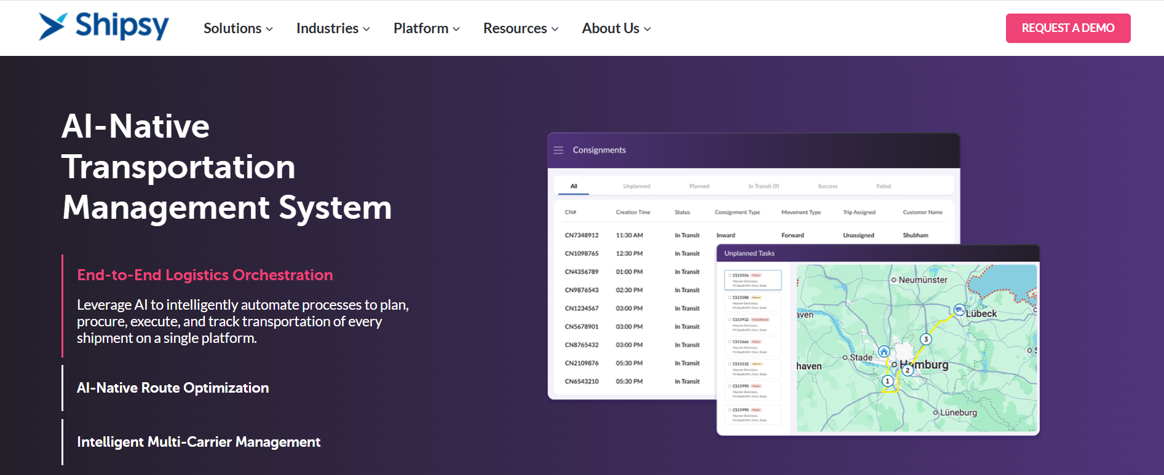Click consignment number CN4356789
This screenshot has height=475, width=1164.
(x=582, y=272)
